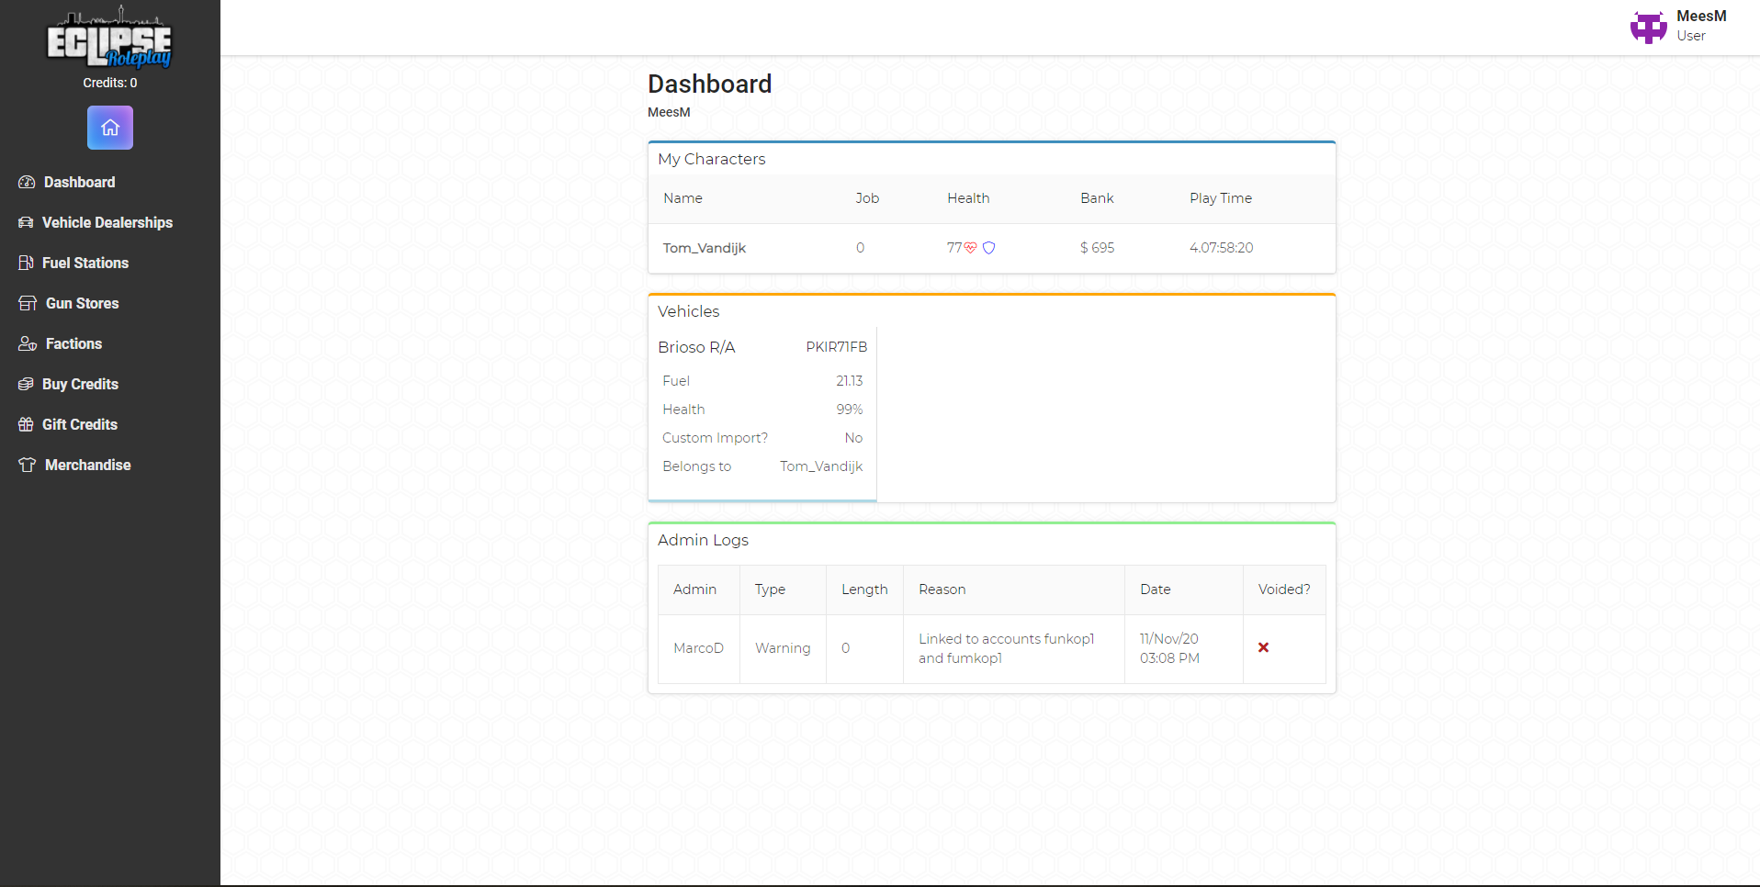Screen dimensions: 1760x887
Task: Select the Brioso R/A vehicle card
Action: (762, 414)
